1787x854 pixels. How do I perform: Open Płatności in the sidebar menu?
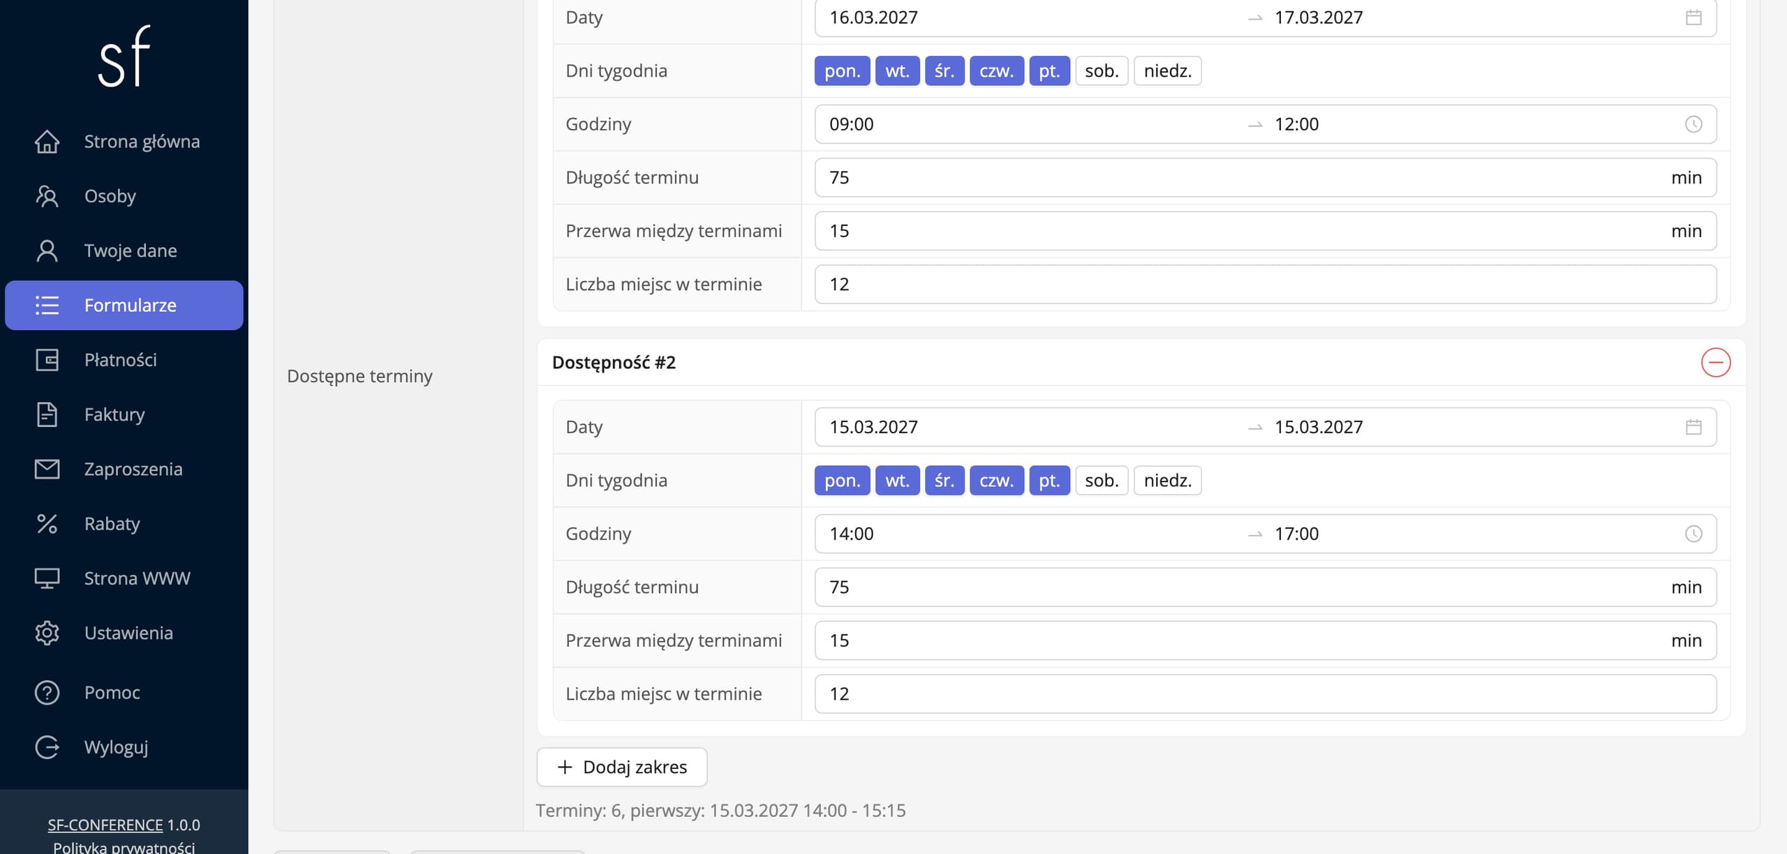point(124,360)
